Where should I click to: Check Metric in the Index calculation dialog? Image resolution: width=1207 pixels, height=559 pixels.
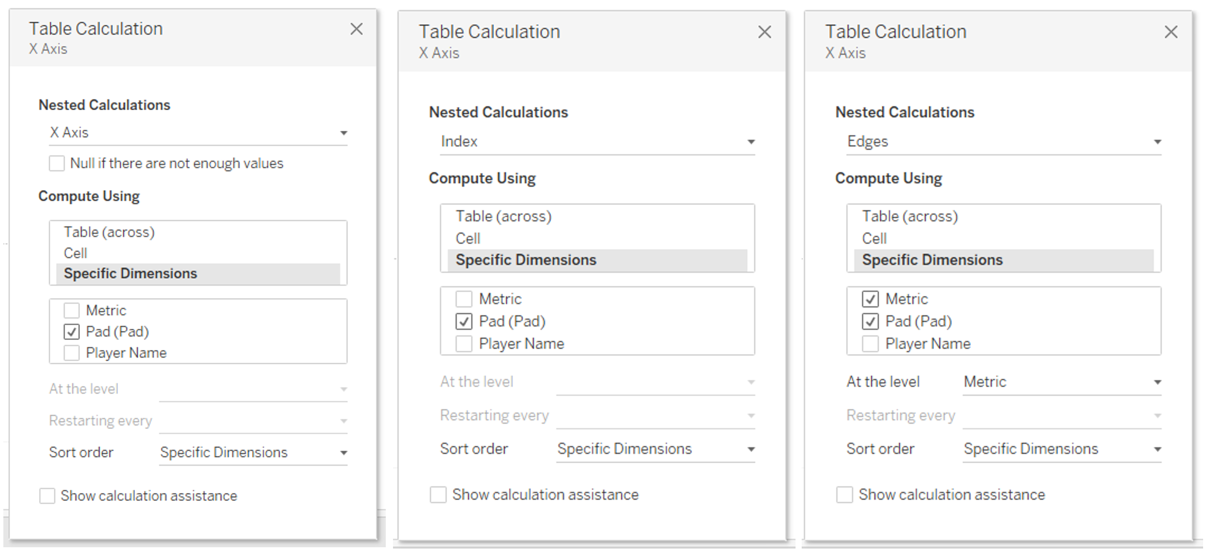point(463,299)
